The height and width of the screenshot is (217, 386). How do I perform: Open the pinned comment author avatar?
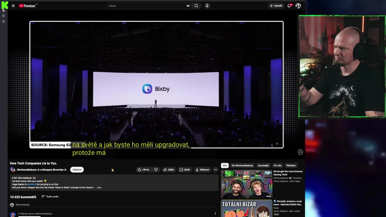[13, 214]
